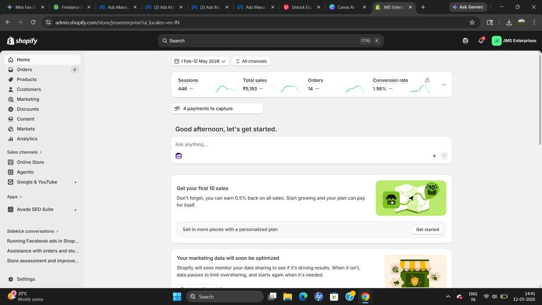Open Products in sidebar
The width and height of the screenshot is (542, 305).
42,80
